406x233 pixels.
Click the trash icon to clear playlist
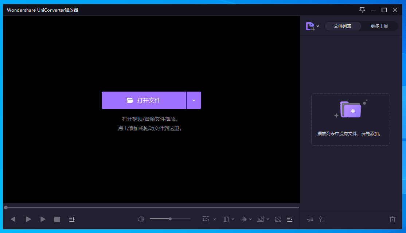pos(393,219)
